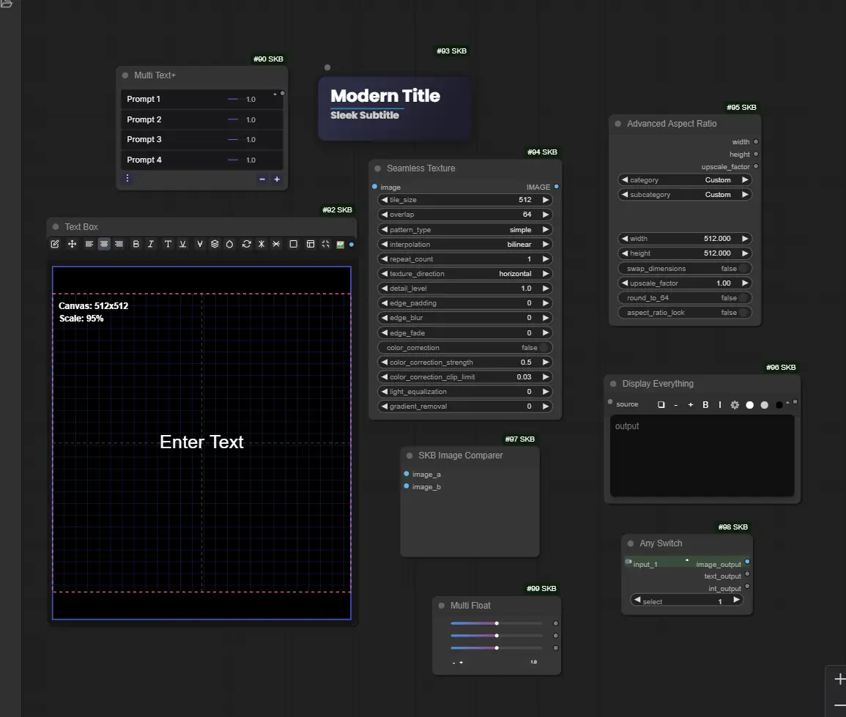Select left text alignment in Text Box
The height and width of the screenshot is (717, 846).
pos(89,244)
